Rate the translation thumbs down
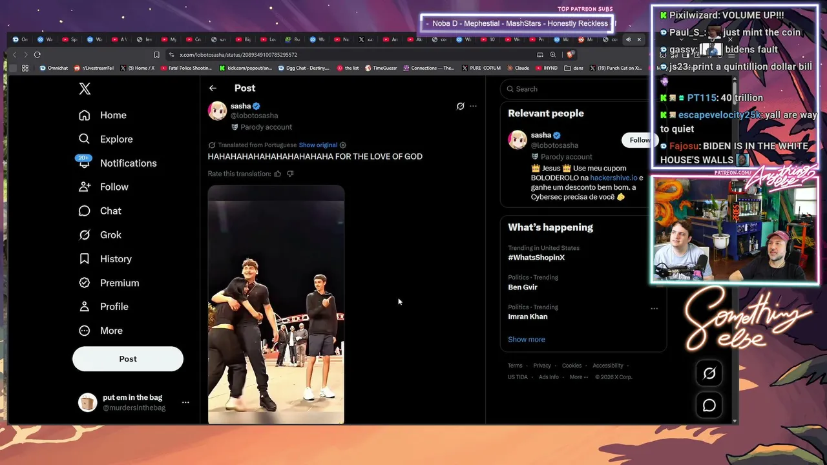Screen dimensions: 827x465 pos(290,174)
